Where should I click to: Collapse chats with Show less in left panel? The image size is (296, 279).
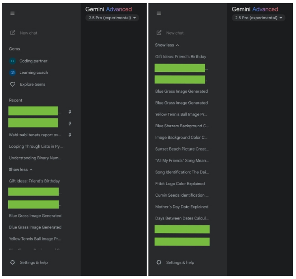pyautogui.click(x=21, y=169)
